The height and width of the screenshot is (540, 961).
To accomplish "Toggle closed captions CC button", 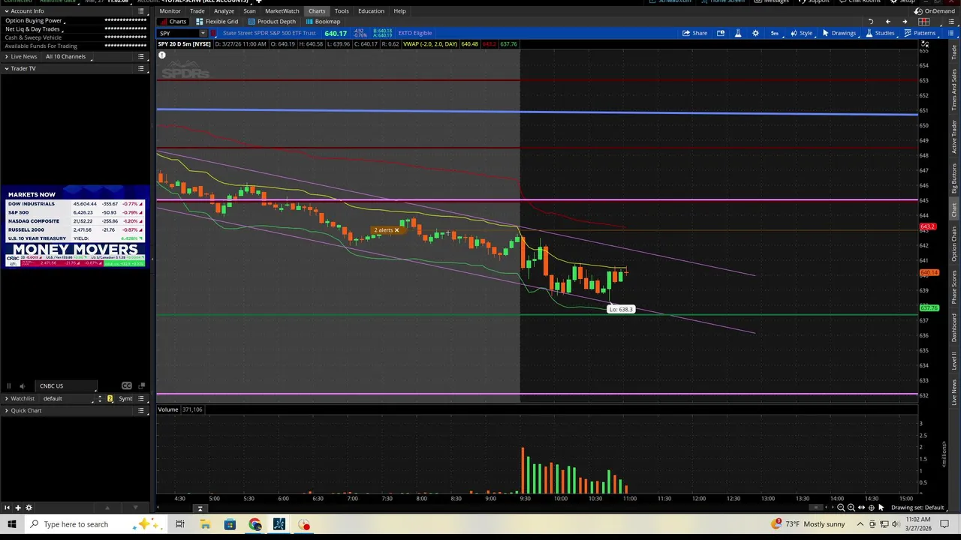I will tap(126, 386).
